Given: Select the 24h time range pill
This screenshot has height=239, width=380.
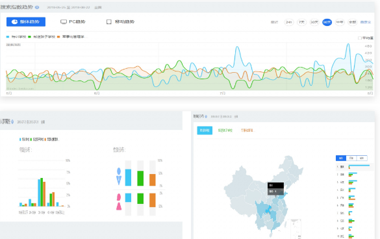Looking at the screenshot, I should pos(289,22).
